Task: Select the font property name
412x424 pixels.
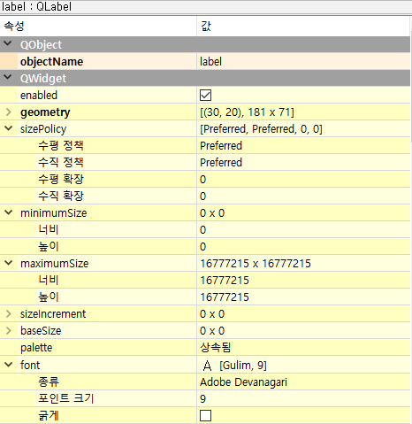Action: [30, 366]
